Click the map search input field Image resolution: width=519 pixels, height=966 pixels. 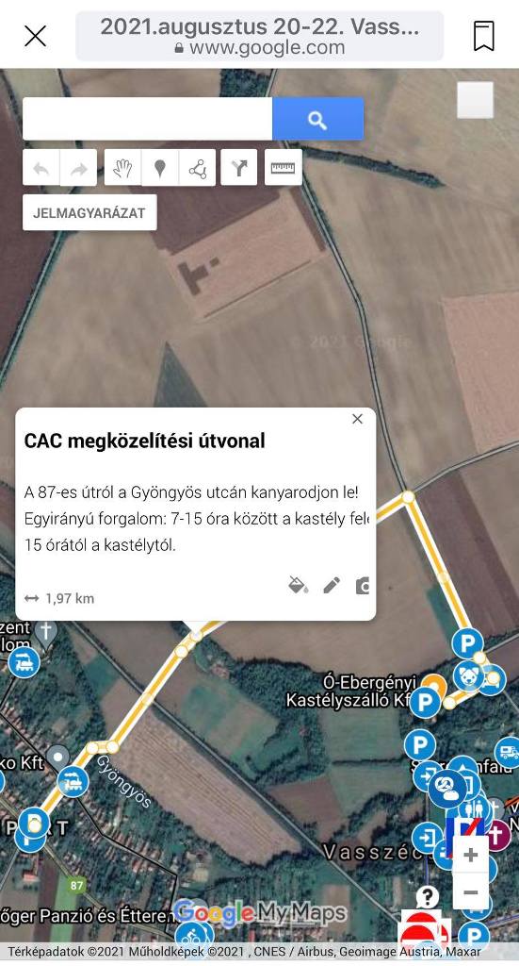coord(148,119)
